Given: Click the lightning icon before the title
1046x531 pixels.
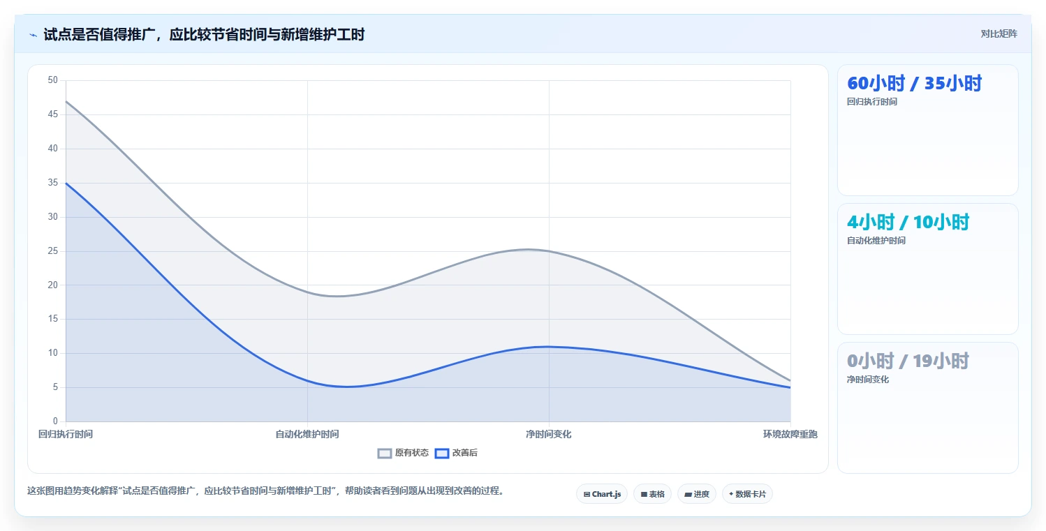Looking at the screenshot, I should (33, 35).
